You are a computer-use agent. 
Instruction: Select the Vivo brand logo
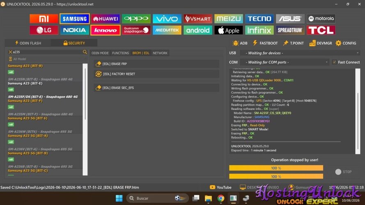(x=167, y=19)
